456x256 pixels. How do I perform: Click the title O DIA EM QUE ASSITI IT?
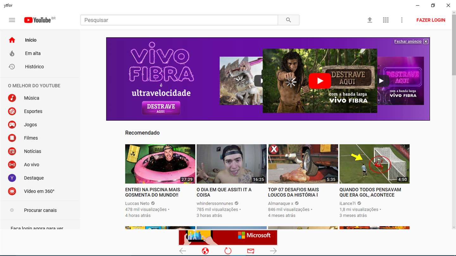click(224, 192)
